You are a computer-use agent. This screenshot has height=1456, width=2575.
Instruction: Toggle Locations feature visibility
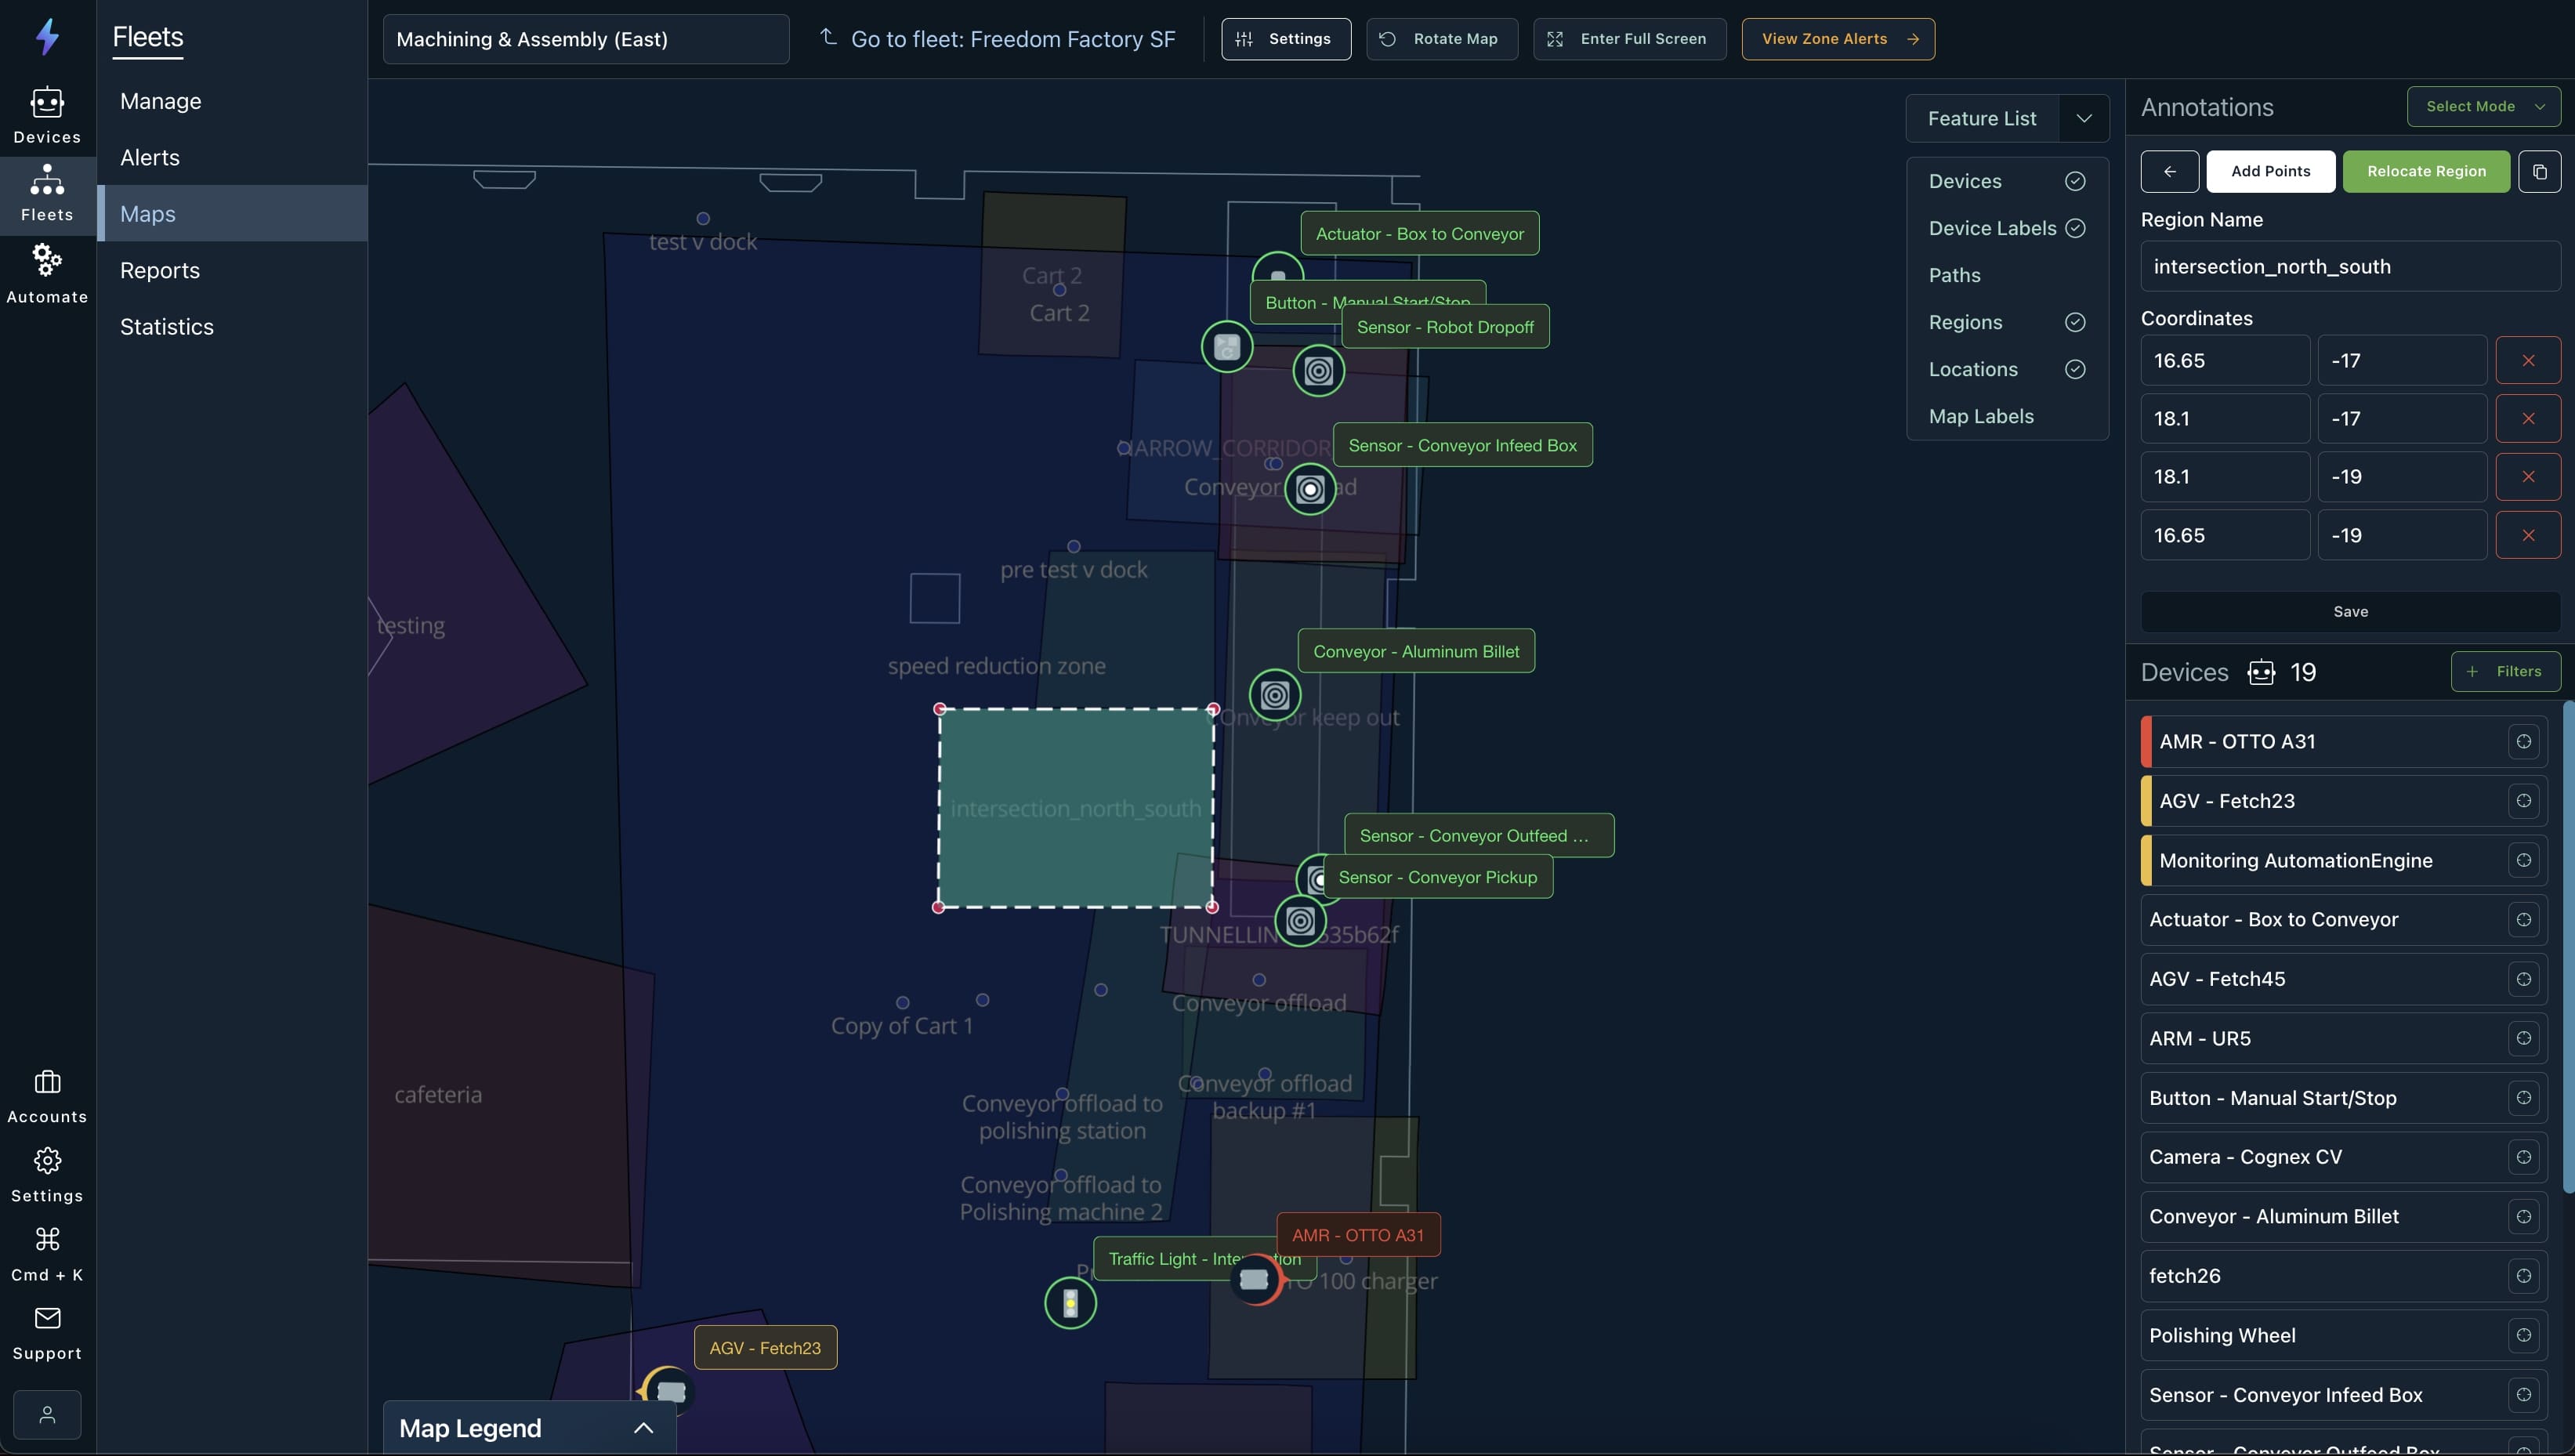tap(2074, 369)
